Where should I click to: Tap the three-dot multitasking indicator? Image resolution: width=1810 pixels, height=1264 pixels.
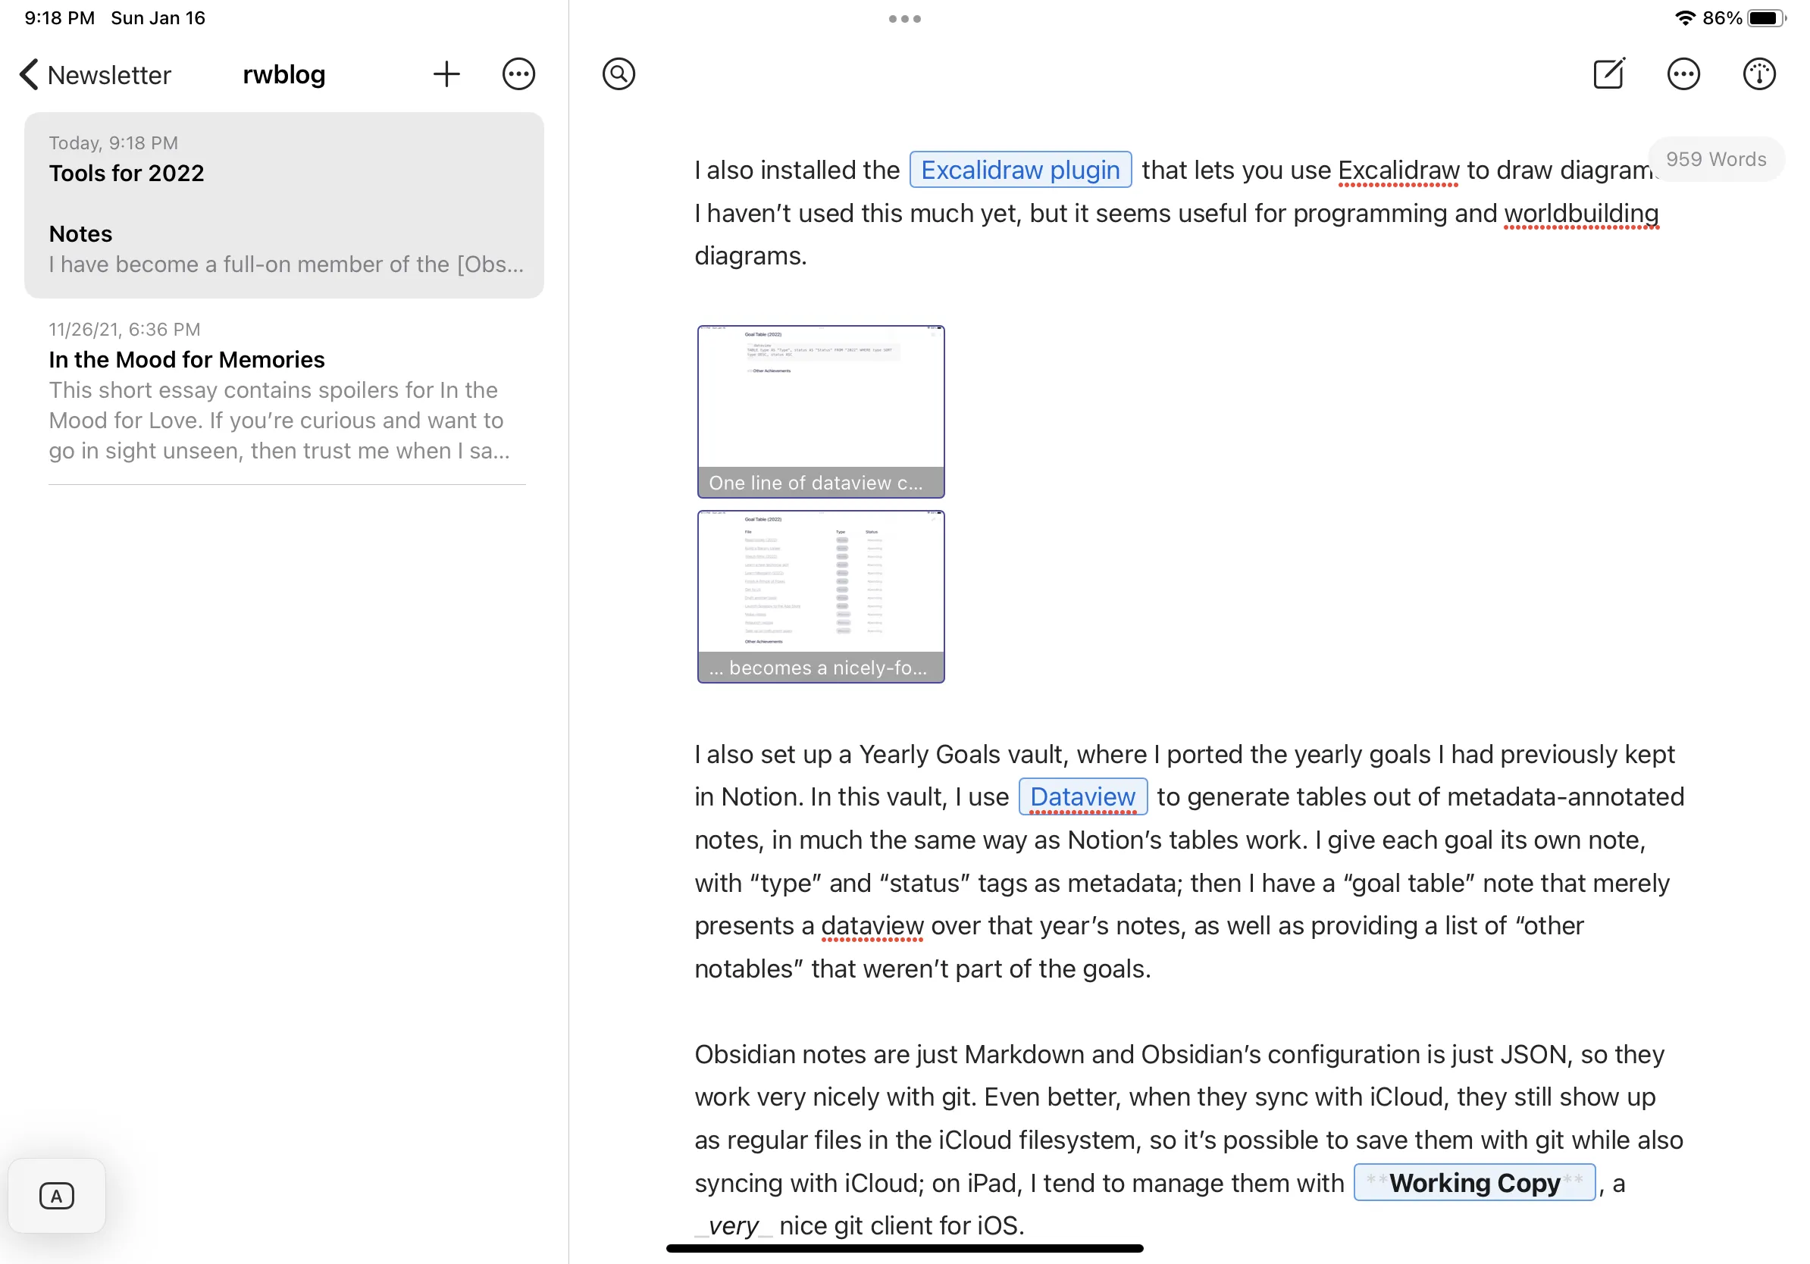904,19
